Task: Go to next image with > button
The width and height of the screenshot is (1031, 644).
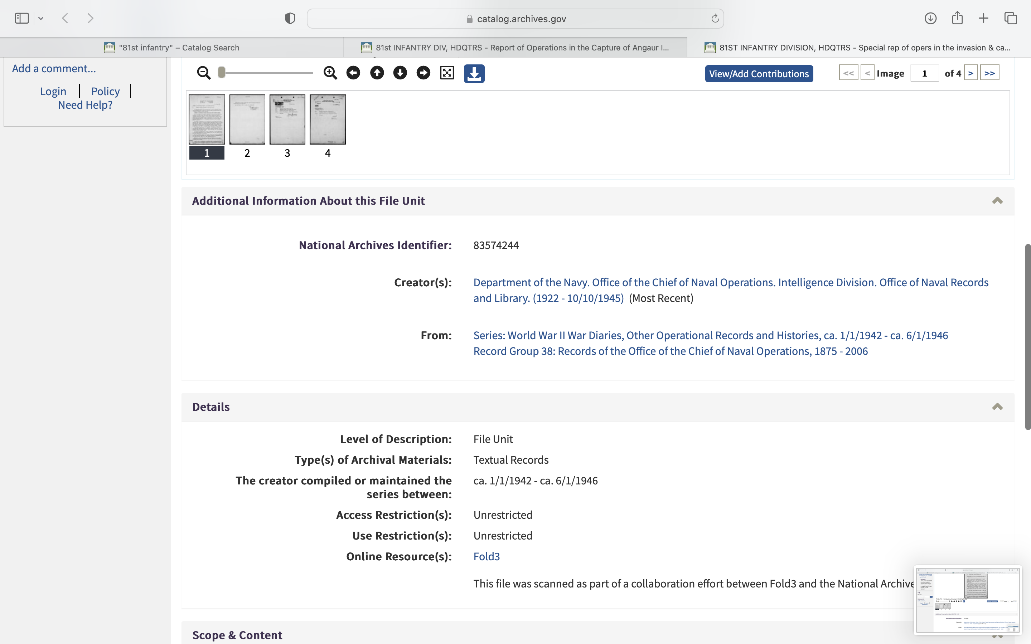Action: (971, 73)
